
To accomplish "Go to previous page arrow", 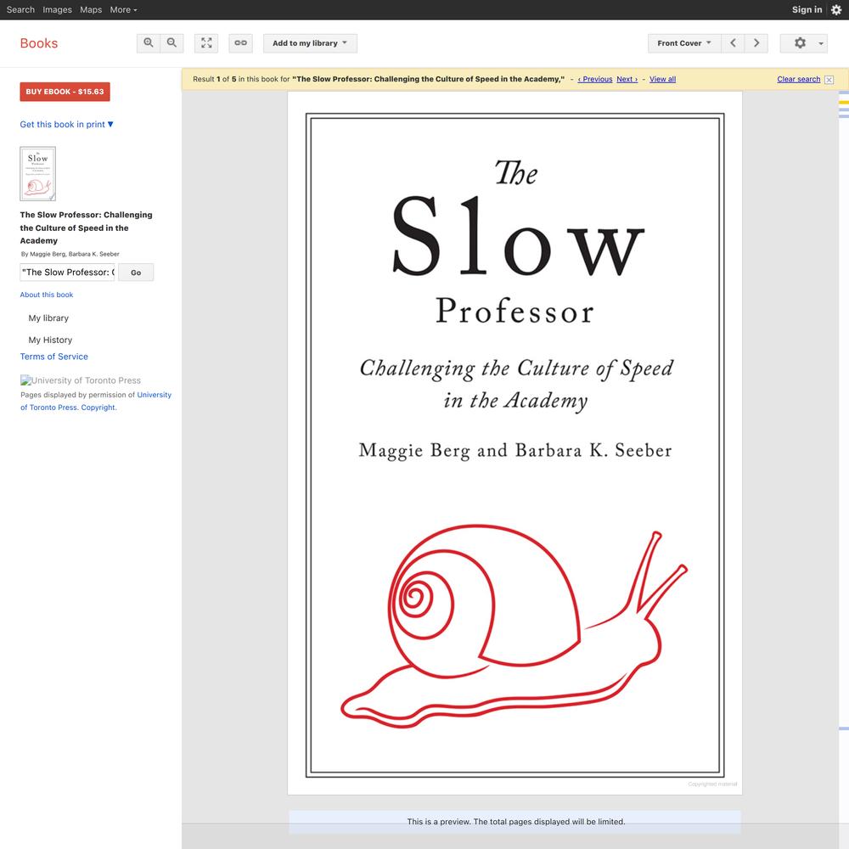I will (734, 43).
